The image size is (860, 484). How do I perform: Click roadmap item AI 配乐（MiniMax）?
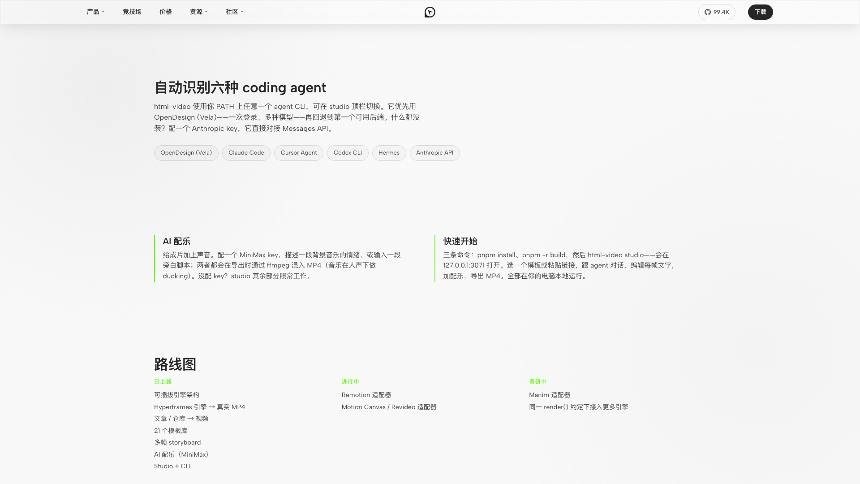point(181,454)
